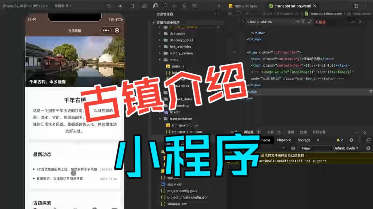Viewport: 373px width, 209px height.
Task: Toggle match whole word in find widget
Action: coord(303,22)
